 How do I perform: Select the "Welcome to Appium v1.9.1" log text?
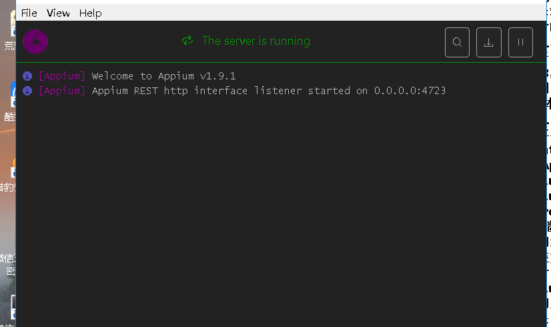point(163,76)
